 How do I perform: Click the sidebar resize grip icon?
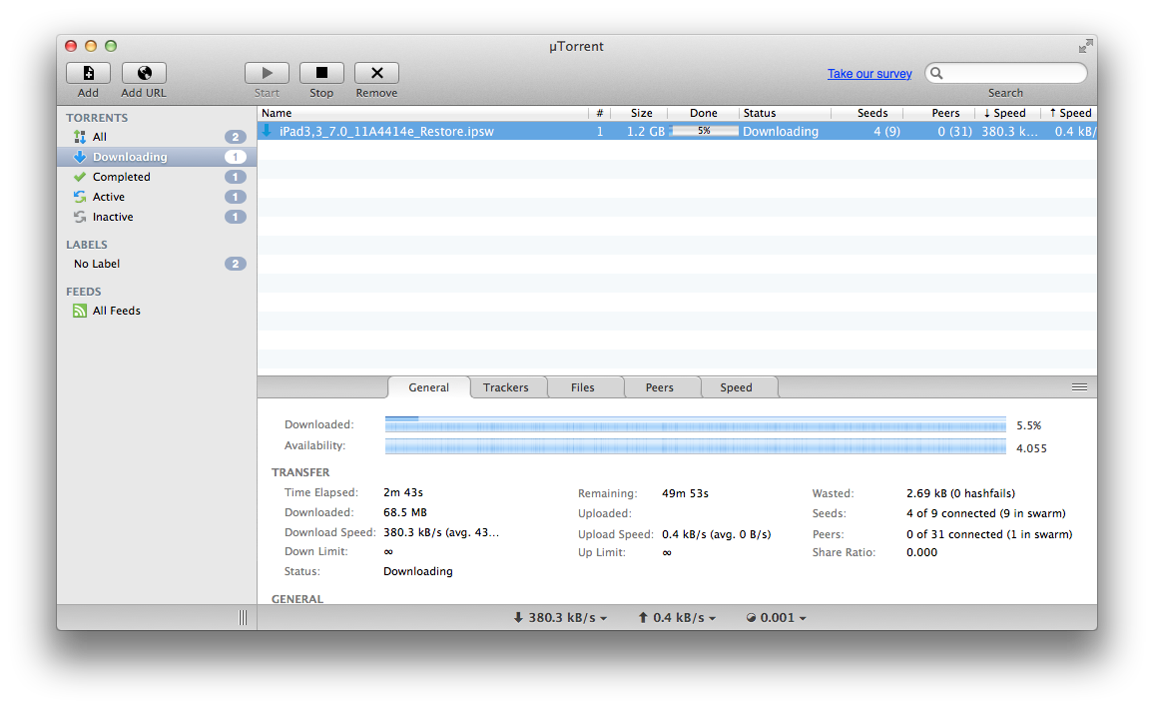[x=244, y=618]
